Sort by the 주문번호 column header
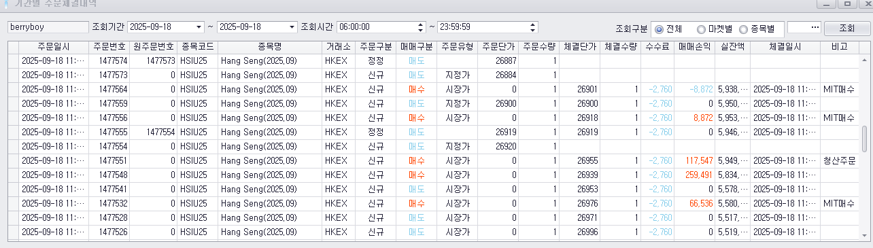 coord(109,47)
